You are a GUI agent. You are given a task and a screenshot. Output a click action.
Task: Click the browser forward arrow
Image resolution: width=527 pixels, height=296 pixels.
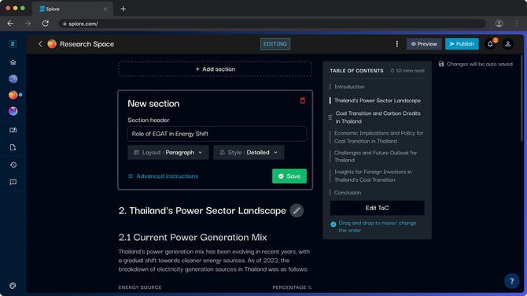(28, 24)
